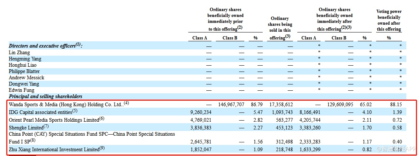Click the Directors and executive officers heading
Viewport: 420px width, 156px height.
[x=45, y=46]
